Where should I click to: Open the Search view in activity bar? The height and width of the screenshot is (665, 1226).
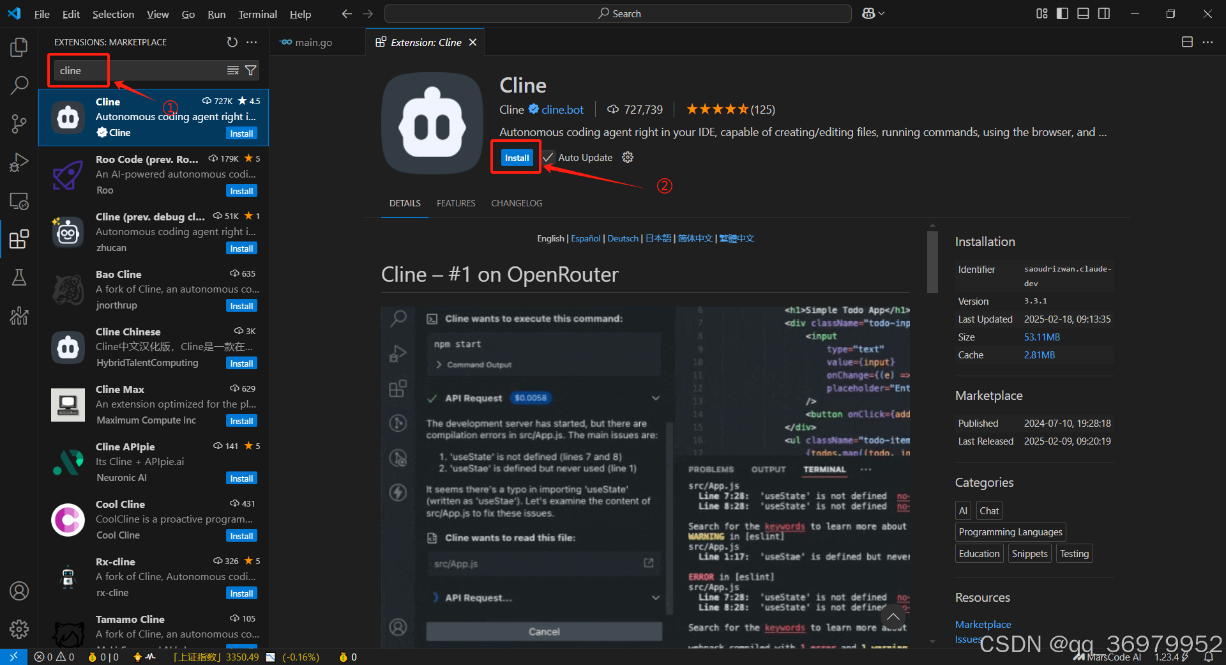(19, 86)
